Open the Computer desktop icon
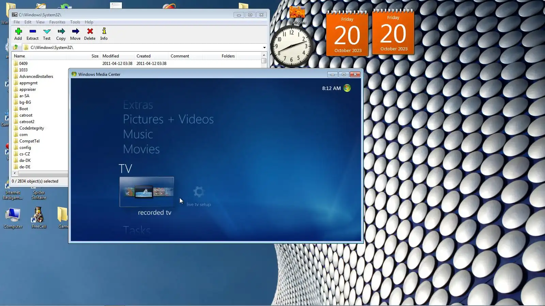545x306 pixels. [13, 218]
